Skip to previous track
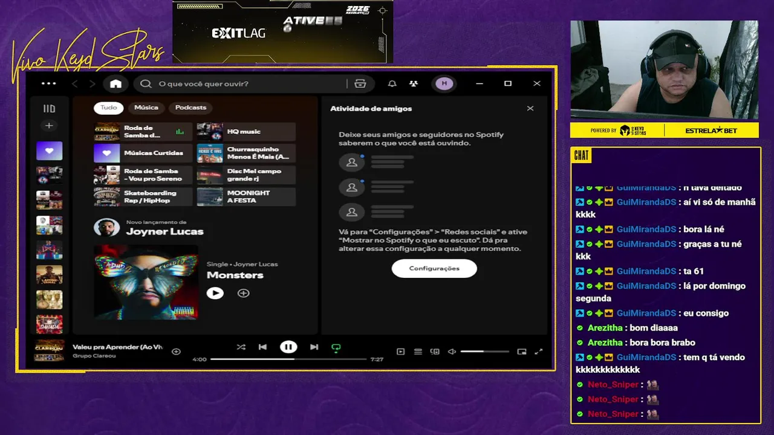774x435 pixels. 262,347
